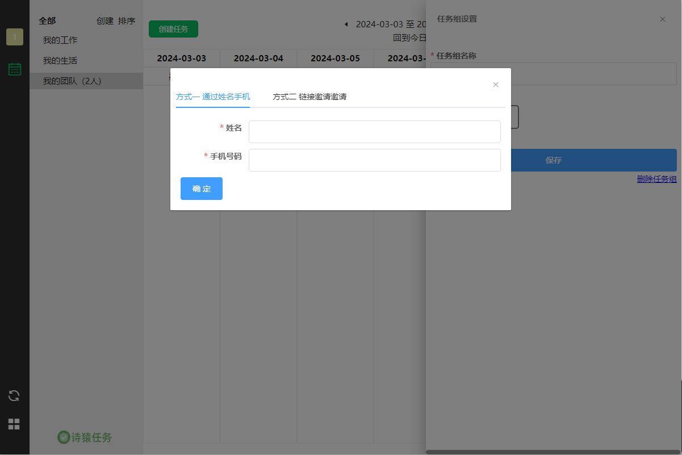Click the 创建任务 button
Screen dimensions: 682x455
tap(173, 29)
